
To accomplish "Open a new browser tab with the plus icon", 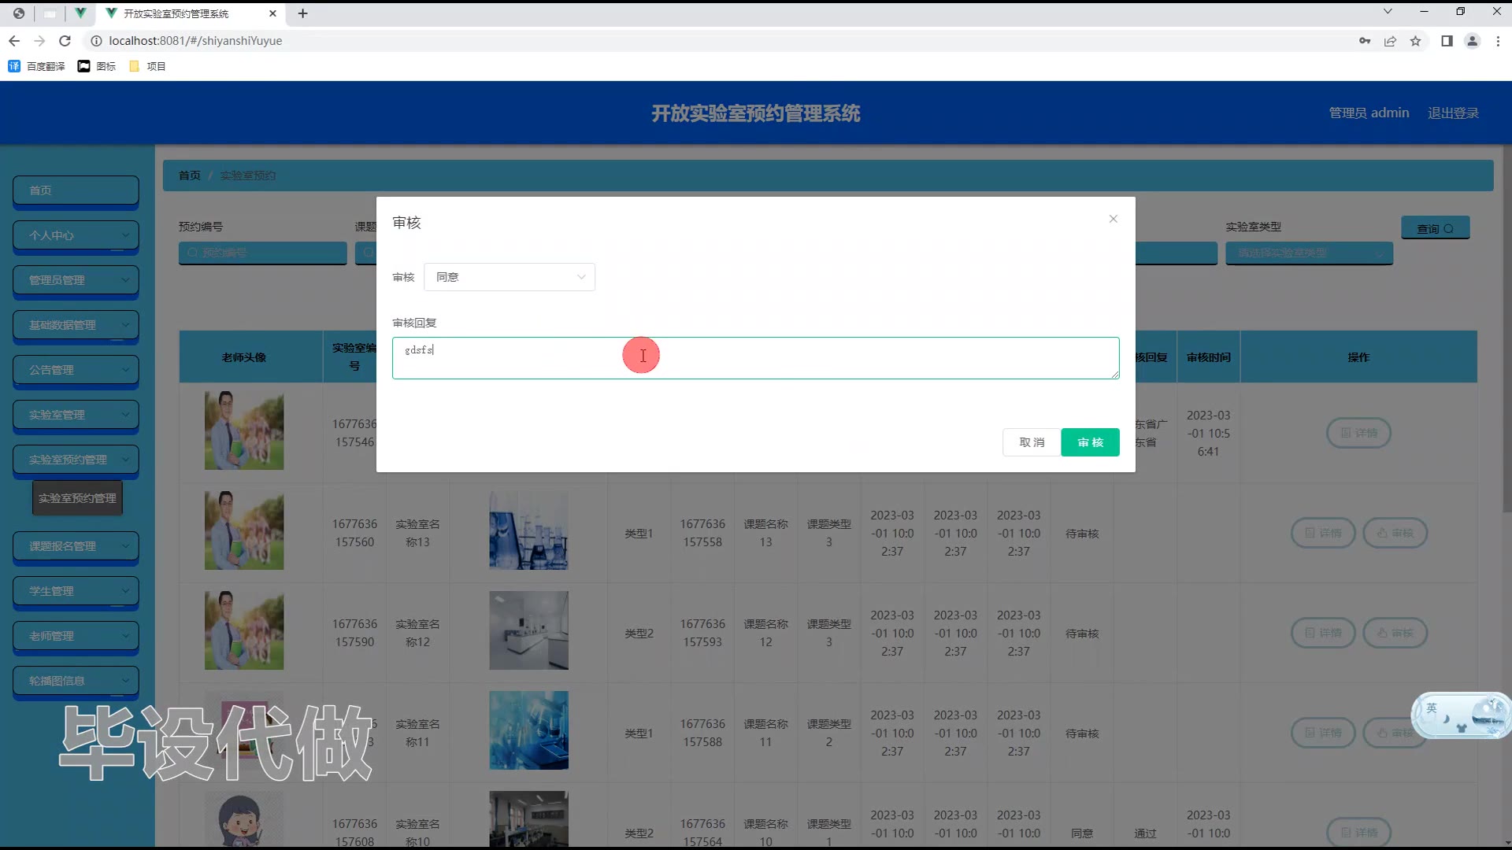I will pyautogui.click(x=302, y=13).
